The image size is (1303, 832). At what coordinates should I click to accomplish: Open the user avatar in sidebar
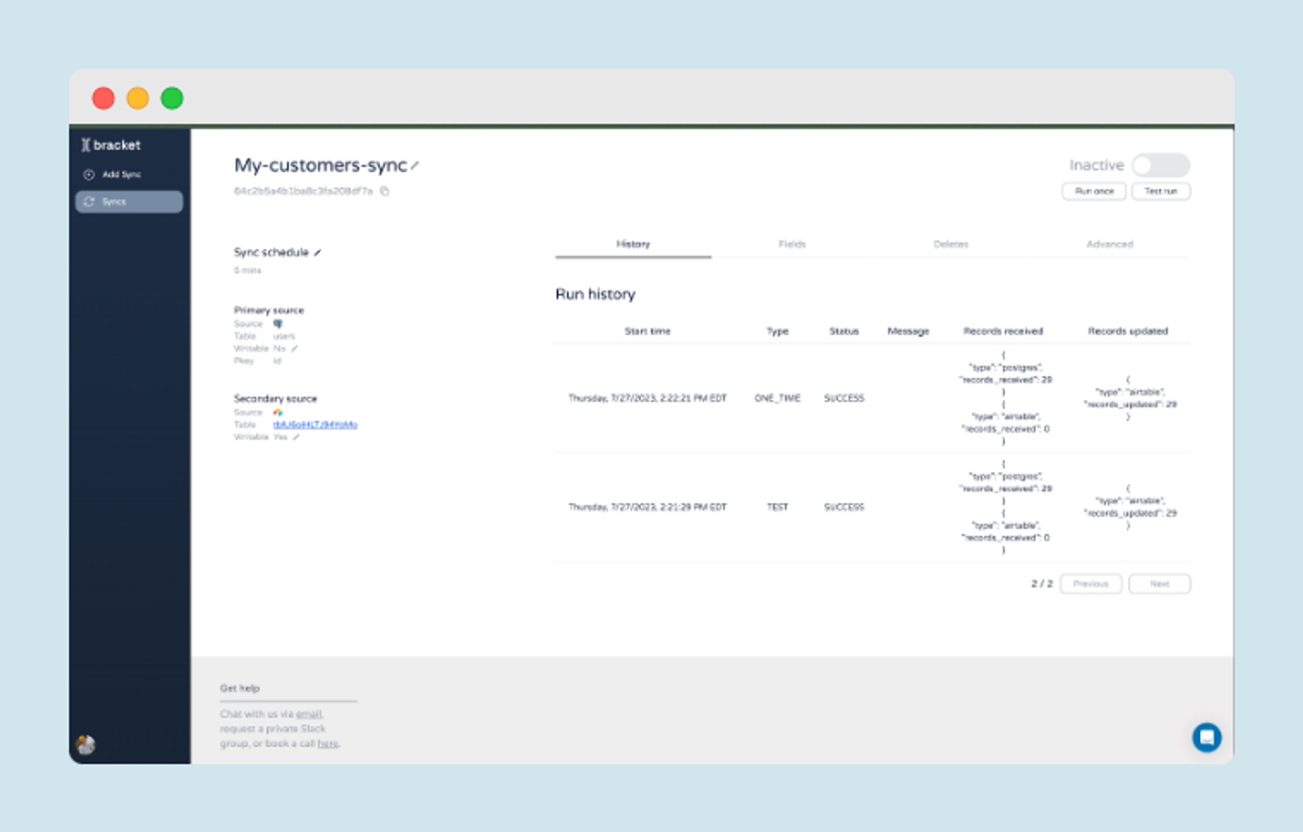[x=86, y=744]
